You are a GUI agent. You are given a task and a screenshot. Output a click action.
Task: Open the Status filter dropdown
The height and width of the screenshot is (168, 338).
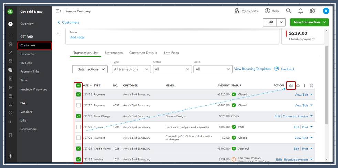(x=172, y=69)
